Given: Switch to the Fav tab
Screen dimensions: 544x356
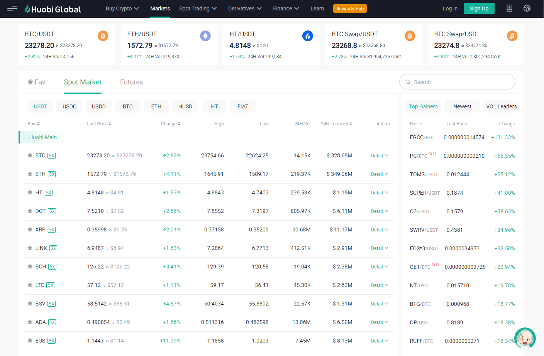Looking at the screenshot, I should coord(36,82).
